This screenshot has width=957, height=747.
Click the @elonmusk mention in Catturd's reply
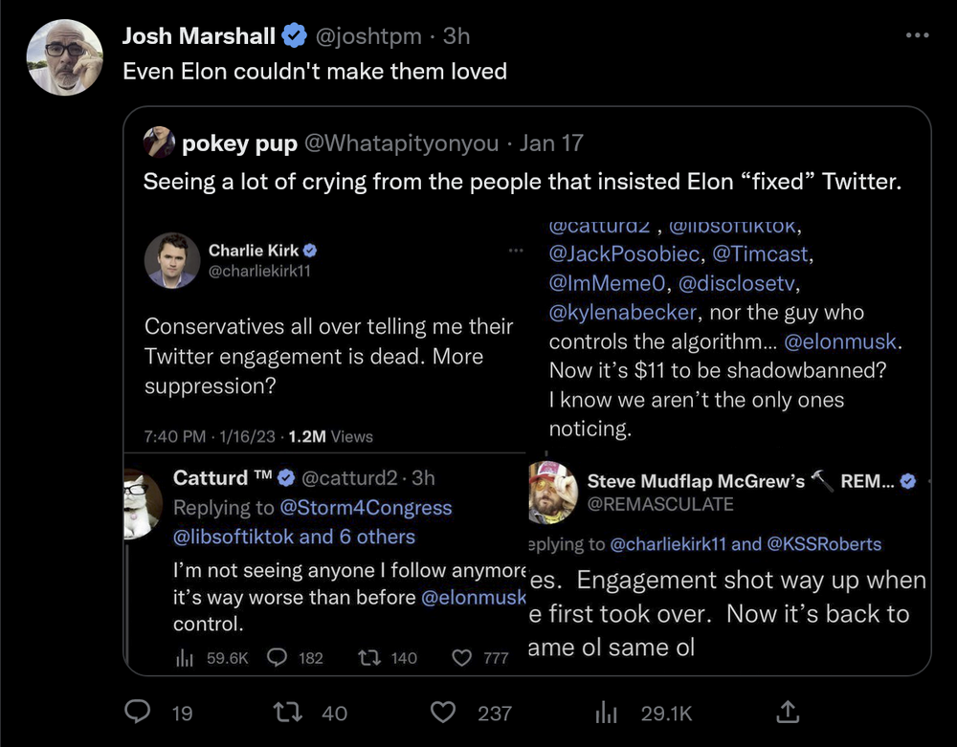pos(474,597)
